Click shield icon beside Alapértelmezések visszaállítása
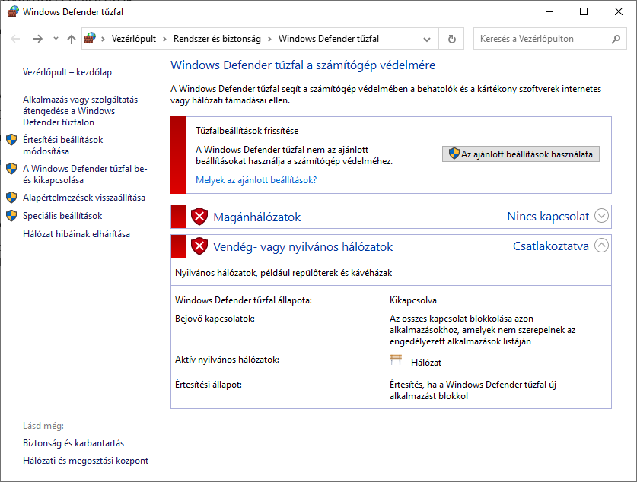This screenshot has height=482, width=637. point(11,198)
